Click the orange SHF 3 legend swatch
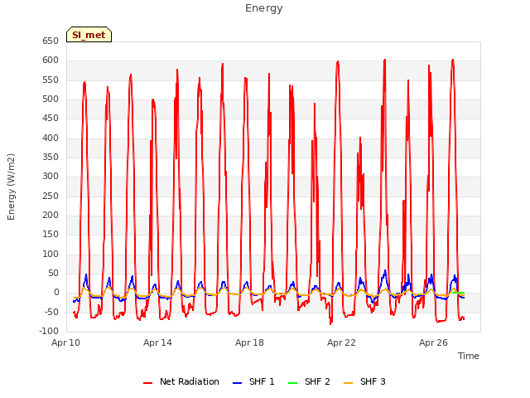The image size is (530, 398). [348, 383]
